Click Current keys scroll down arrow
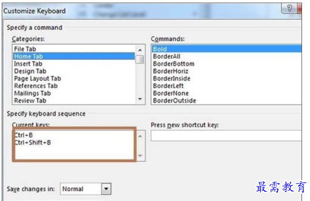The width and height of the screenshot is (310, 201). 140,156
